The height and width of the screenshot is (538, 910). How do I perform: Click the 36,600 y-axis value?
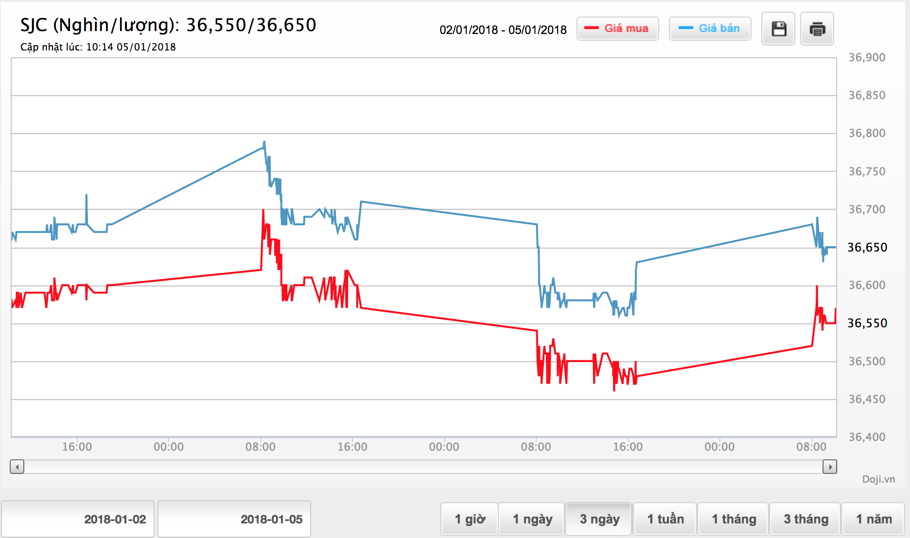(x=867, y=285)
